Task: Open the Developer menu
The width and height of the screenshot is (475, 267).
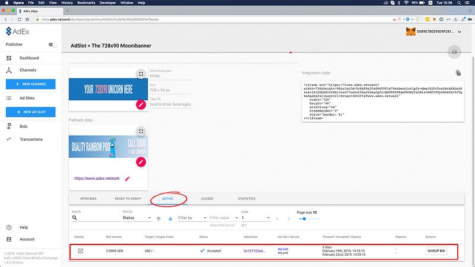Action: click(x=108, y=3)
